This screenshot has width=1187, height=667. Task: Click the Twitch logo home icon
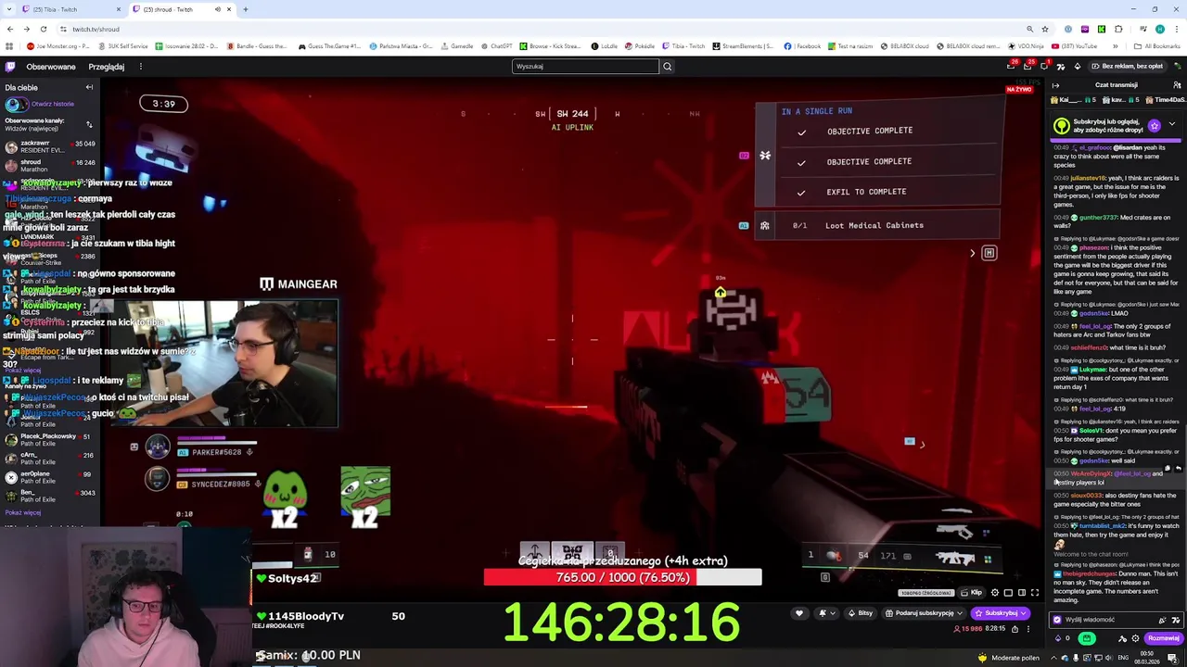(x=10, y=67)
